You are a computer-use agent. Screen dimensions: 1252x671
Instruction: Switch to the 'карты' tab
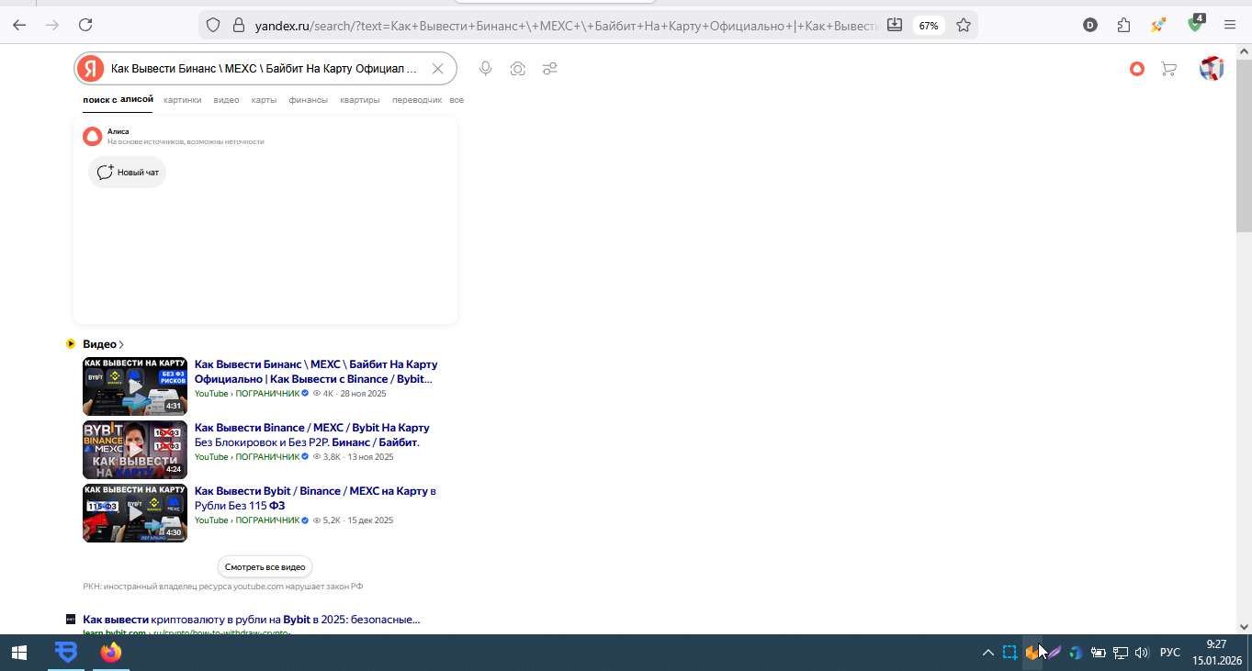point(264,100)
